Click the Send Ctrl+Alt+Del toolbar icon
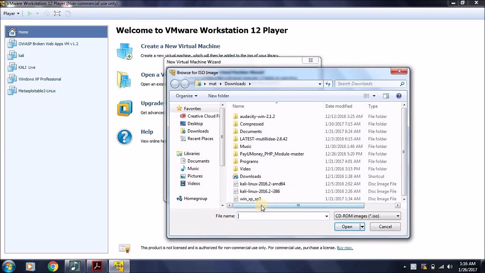The width and height of the screenshot is (485, 273). (x=46, y=13)
